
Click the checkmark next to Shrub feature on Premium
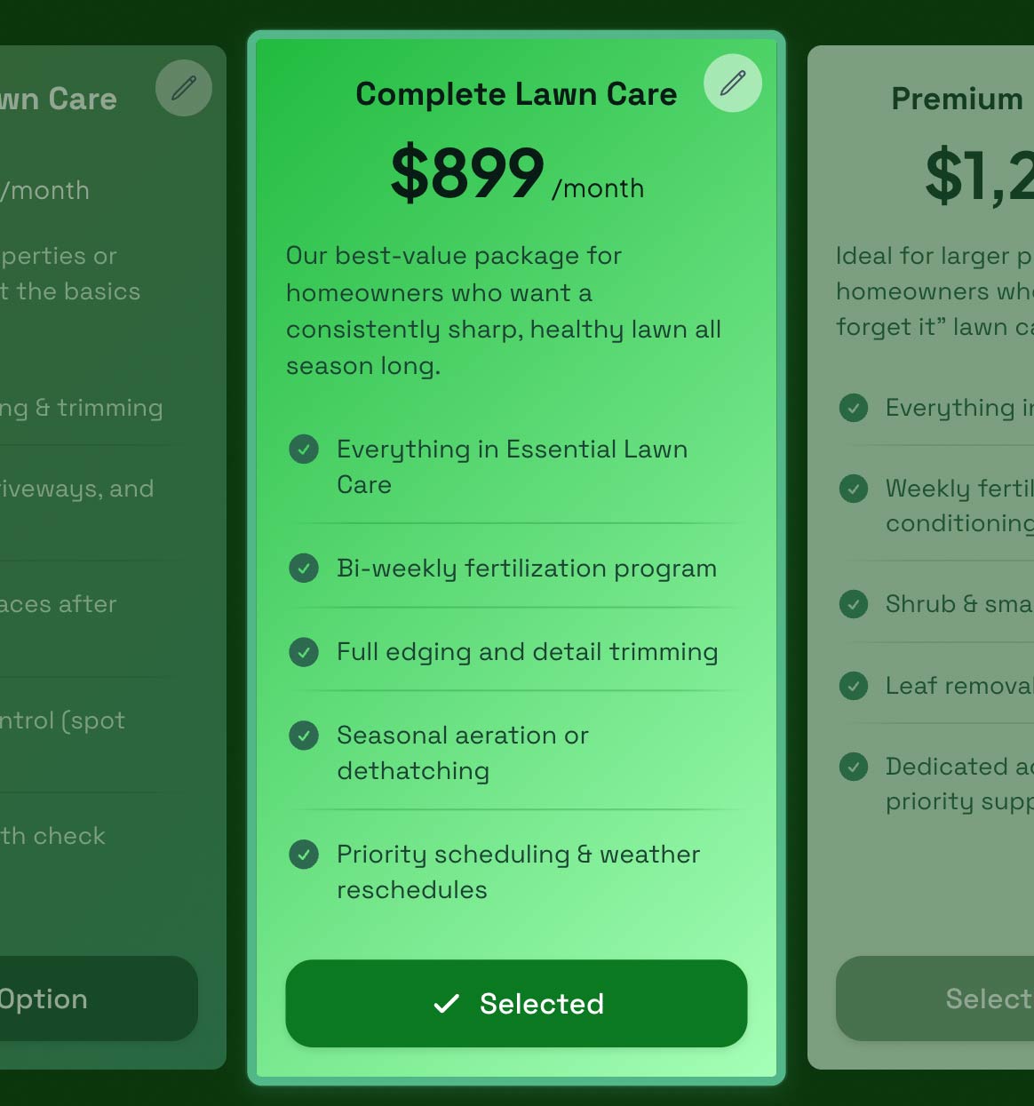(854, 604)
